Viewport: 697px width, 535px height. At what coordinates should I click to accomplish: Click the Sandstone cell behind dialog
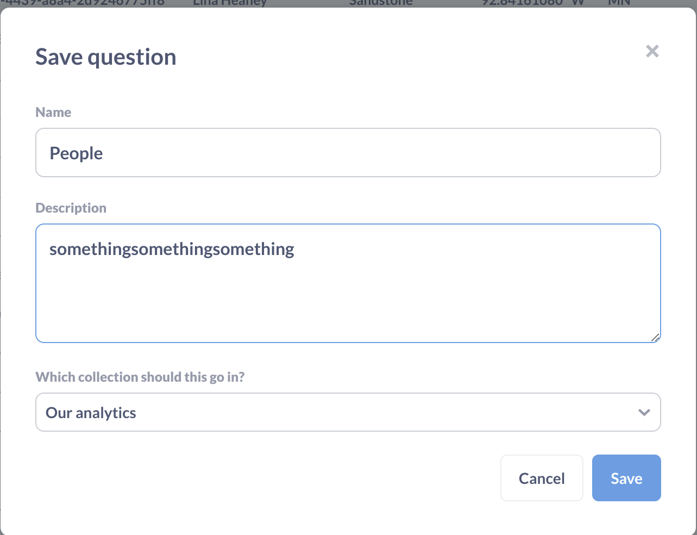380,3
